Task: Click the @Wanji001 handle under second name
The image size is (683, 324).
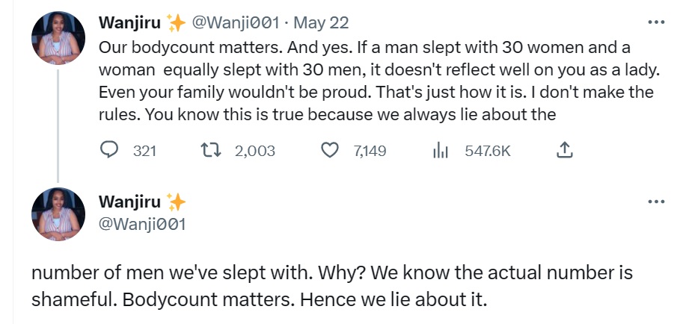Action: coord(142,222)
